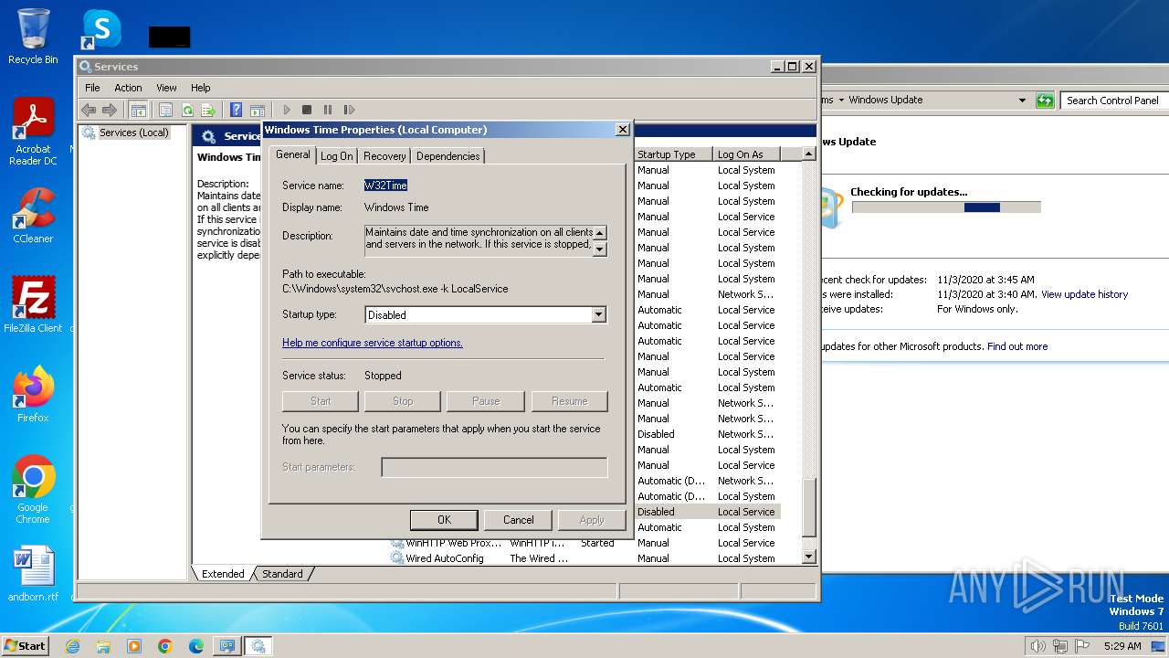Click the volume speaker tray icon
1169x658 pixels.
tap(1037, 646)
